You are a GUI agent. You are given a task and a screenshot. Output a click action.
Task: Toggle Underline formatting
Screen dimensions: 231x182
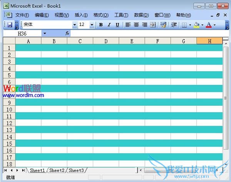[116, 25]
